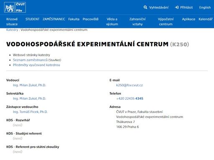Open the STUDENT menu item
Image resolution: width=214 pixels, height=160 pixels.
pyautogui.click(x=32, y=19)
